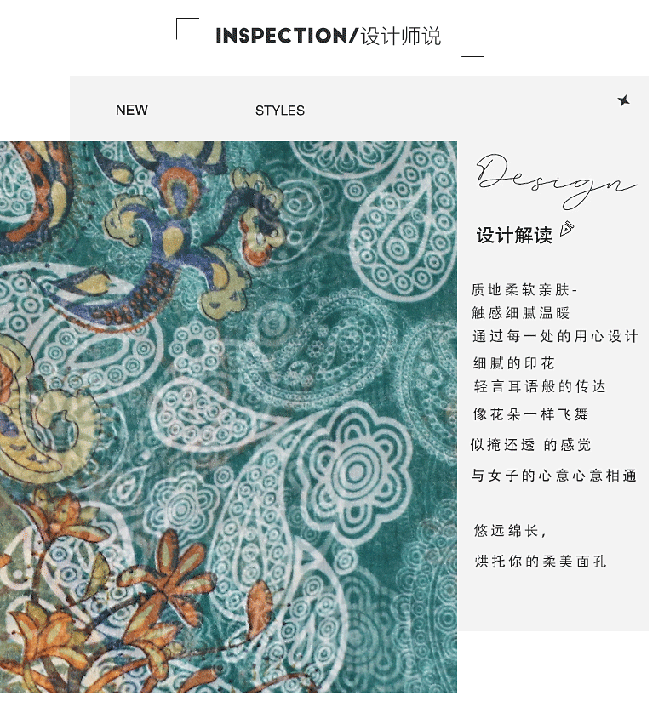Screen dimensions: 664x707
Task: Click the text line 与女子的心意心意相通
Action: (554, 476)
